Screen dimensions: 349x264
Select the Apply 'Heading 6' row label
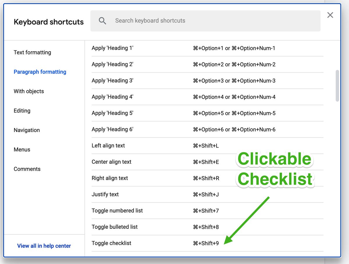pos(112,129)
